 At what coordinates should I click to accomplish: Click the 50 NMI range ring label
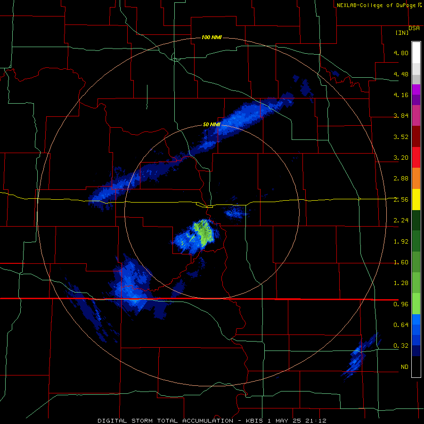pyautogui.click(x=212, y=124)
